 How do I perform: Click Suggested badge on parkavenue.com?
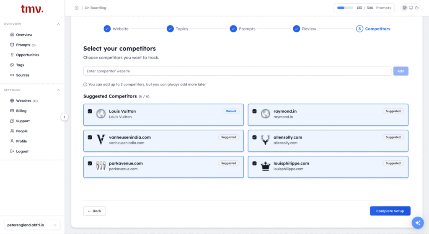pos(228,163)
